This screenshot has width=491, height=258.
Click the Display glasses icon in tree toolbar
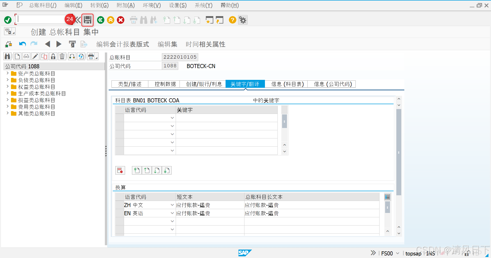click(26, 56)
